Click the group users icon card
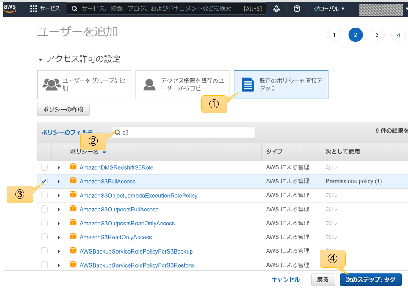This screenshot has height=288, width=408. click(52, 85)
